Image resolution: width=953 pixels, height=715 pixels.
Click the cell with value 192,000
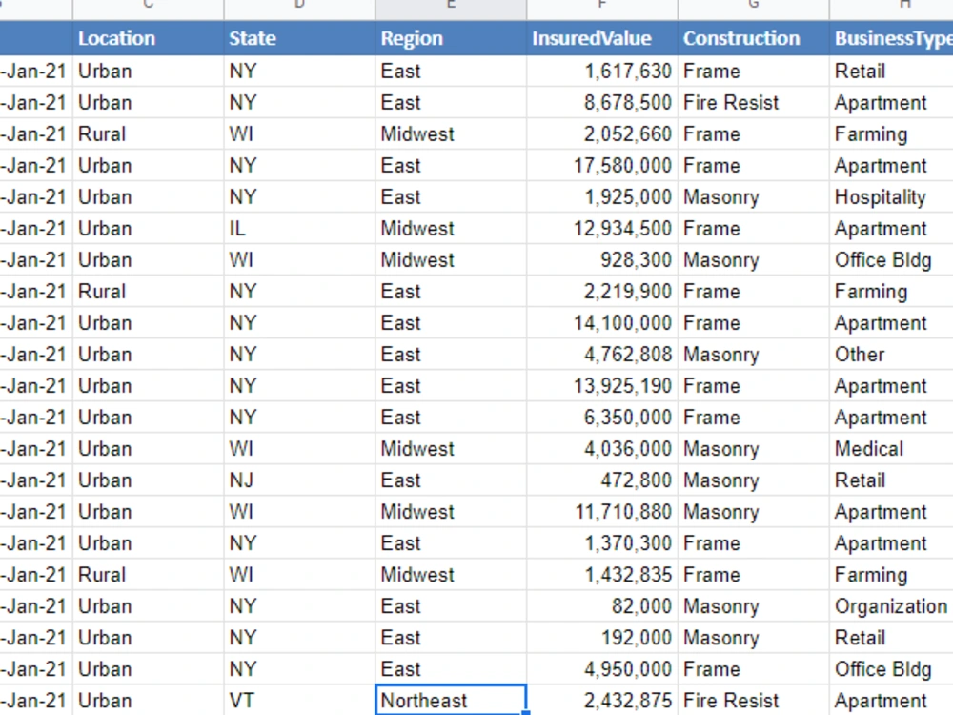(x=601, y=638)
